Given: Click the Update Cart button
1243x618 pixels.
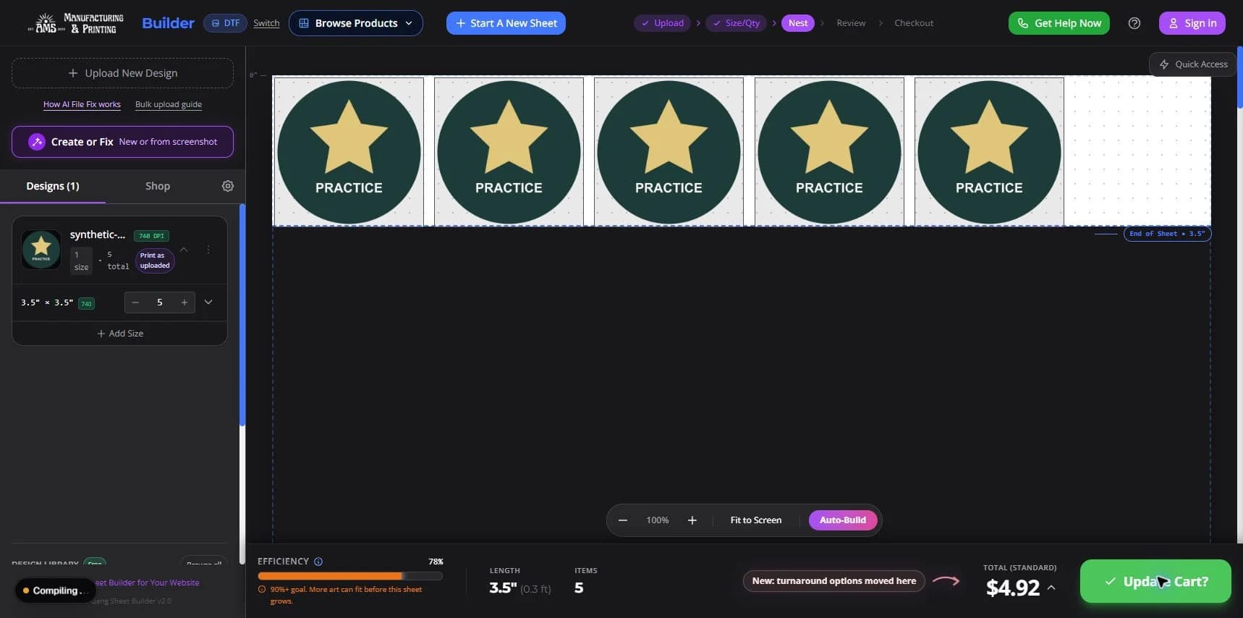Looking at the screenshot, I should tap(1155, 581).
